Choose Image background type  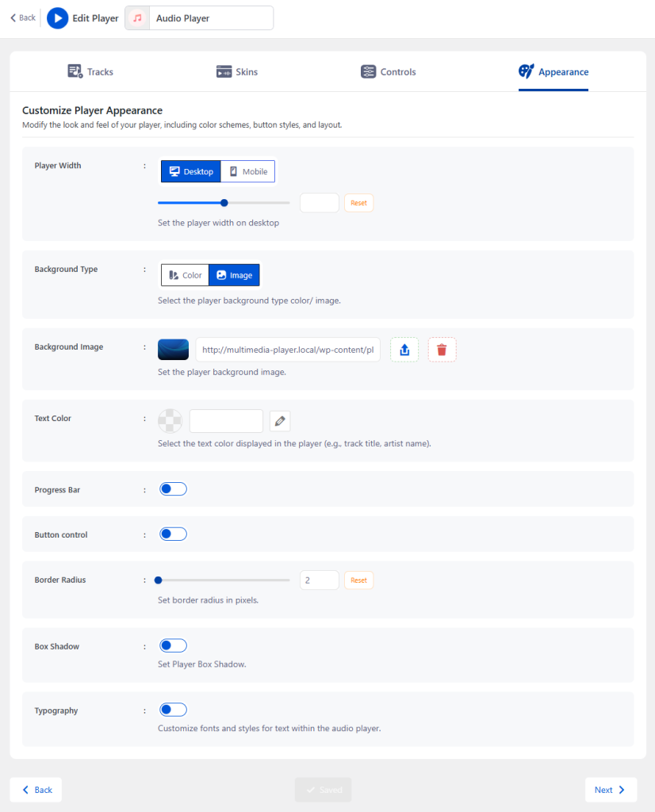[x=234, y=275]
